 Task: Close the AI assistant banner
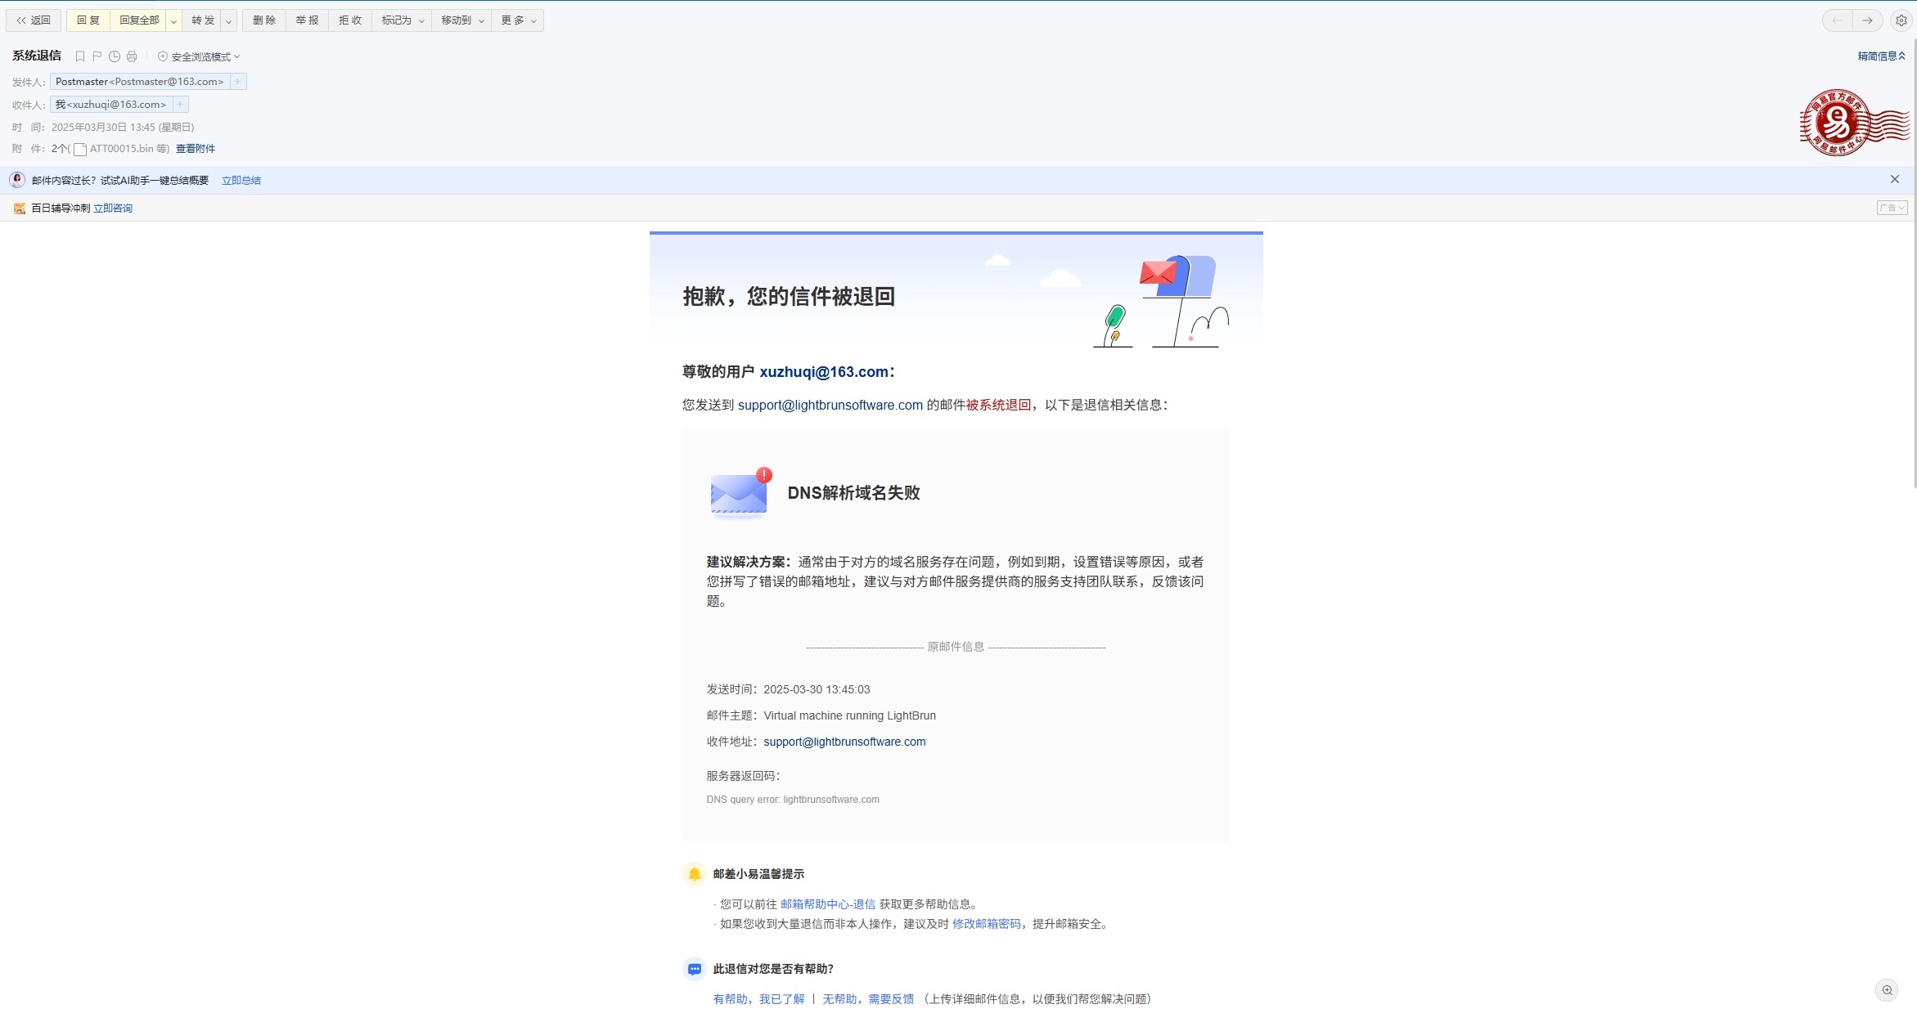pos(1895,179)
